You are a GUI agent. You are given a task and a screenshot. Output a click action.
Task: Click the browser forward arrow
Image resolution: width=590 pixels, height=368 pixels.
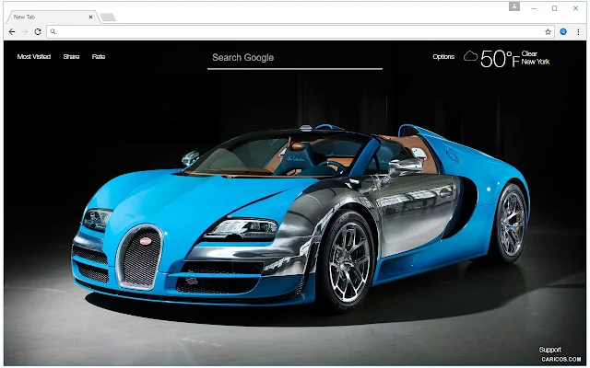pyautogui.click(x=25, y=32)
